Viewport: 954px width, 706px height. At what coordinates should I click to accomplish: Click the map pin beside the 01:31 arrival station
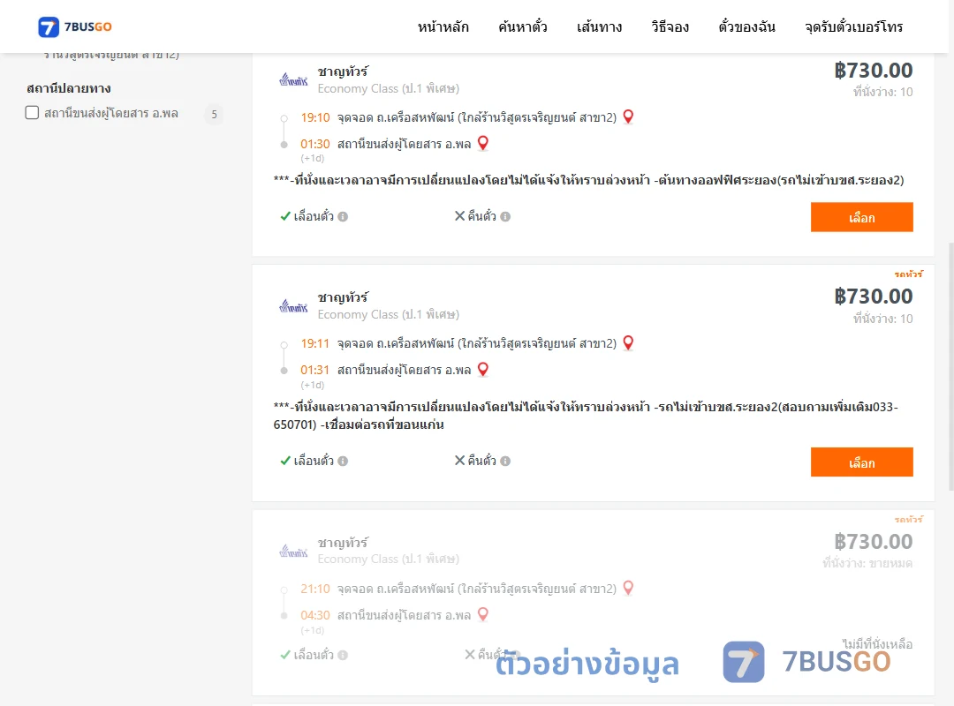pyautogui.click(x=483, y=370)
